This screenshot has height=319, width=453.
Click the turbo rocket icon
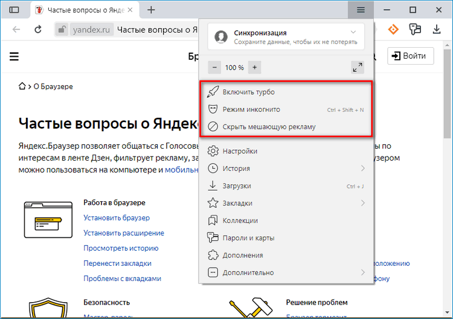(x=213, y=92)
